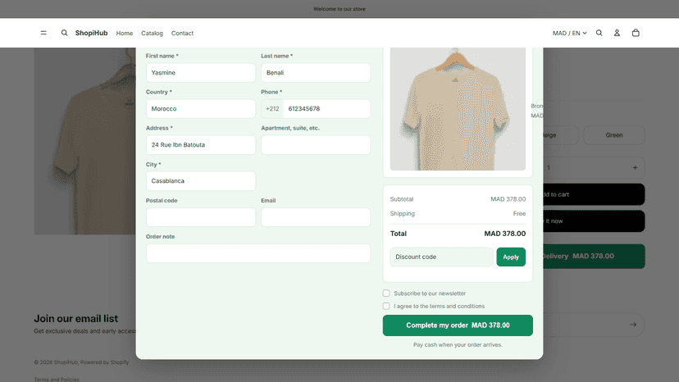This screenshot has width=679, height=382.
Task: Click the Order note field
Action: point(258,253)
